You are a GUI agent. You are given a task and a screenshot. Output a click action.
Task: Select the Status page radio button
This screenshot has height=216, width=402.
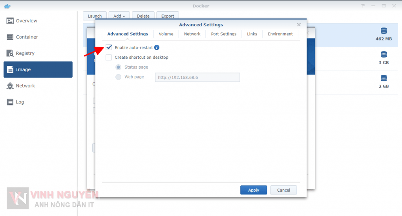(x=118, y=67)
